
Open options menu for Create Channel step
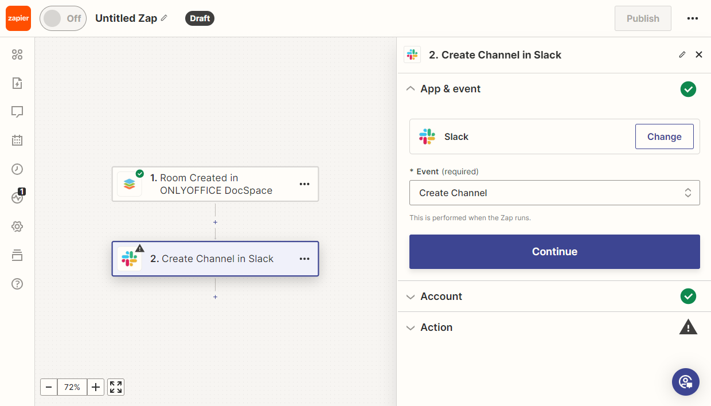pyautogui.click(x=304, y=259)
